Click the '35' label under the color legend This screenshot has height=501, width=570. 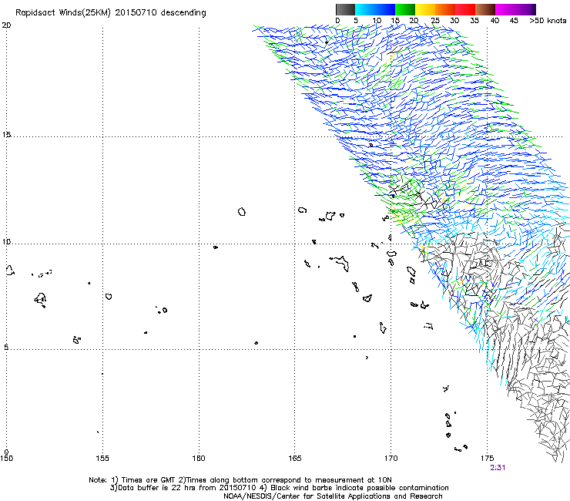point(474,21)
